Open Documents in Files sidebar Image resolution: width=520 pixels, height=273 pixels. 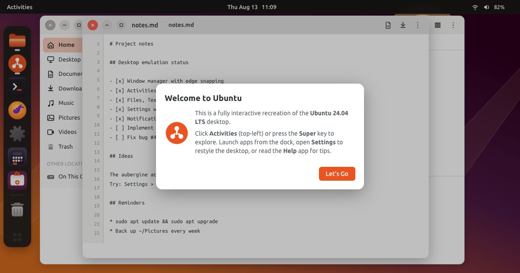(63, 74)
